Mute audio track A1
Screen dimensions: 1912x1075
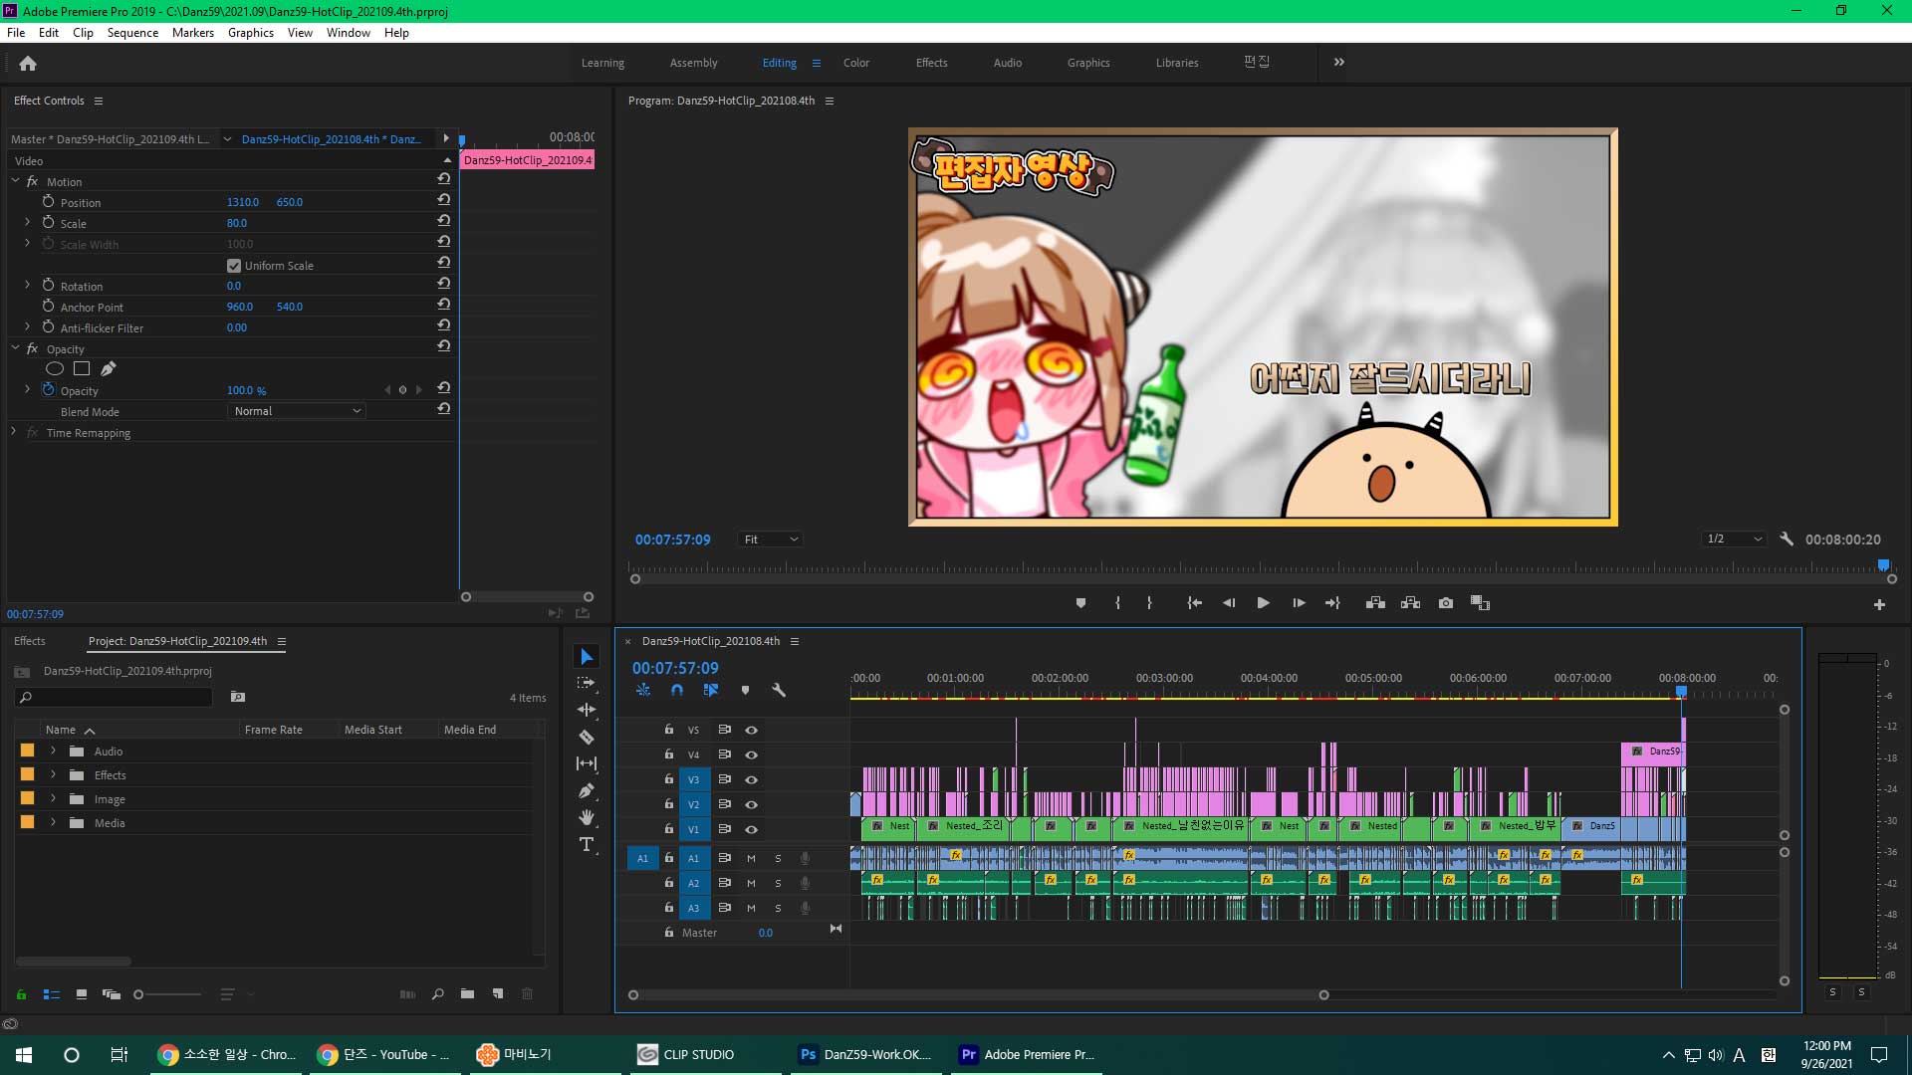tap(751, 858)
